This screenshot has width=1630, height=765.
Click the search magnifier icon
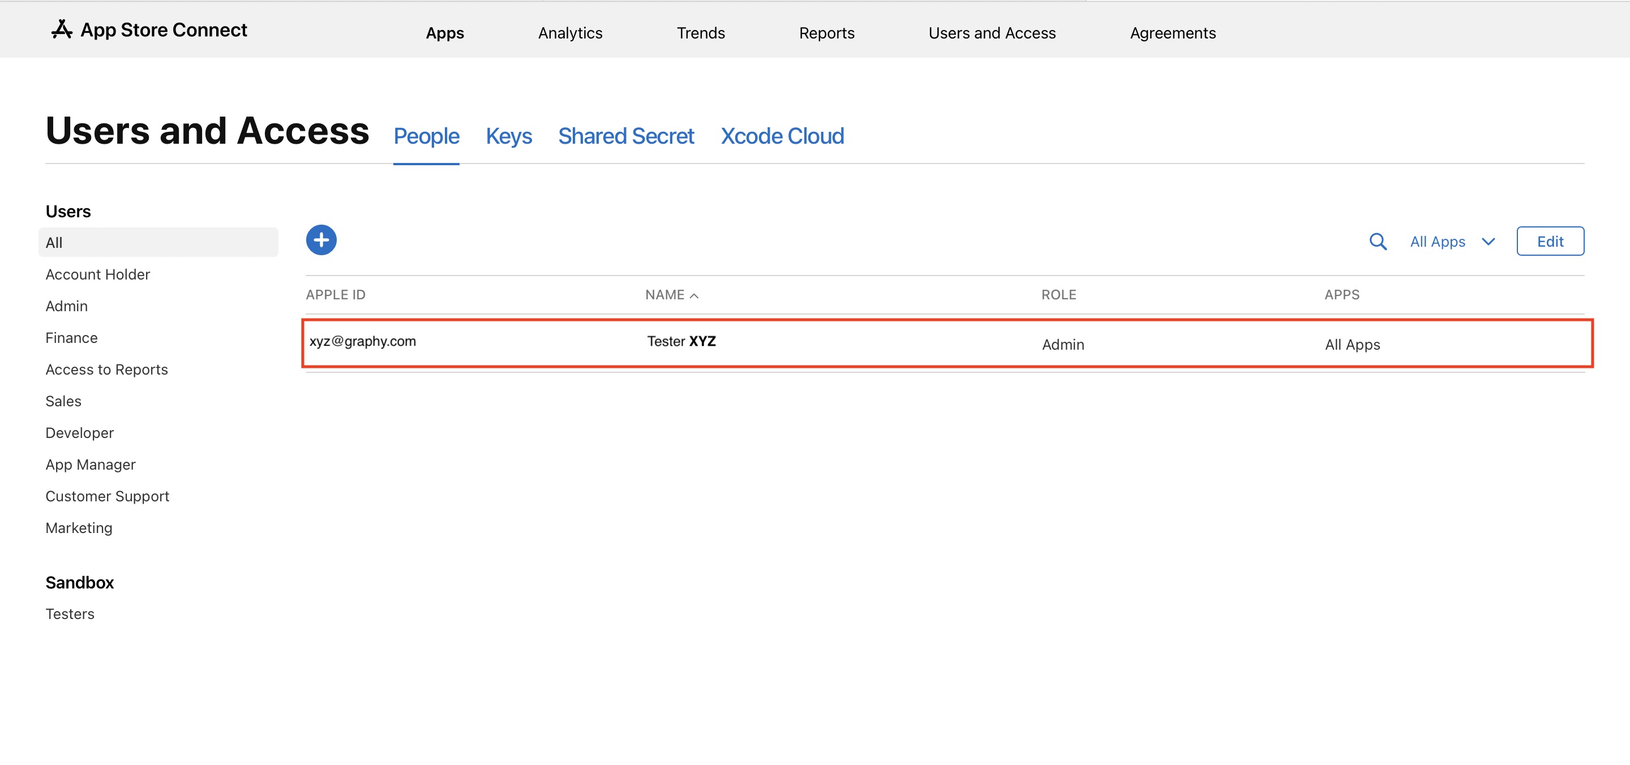1377,241
